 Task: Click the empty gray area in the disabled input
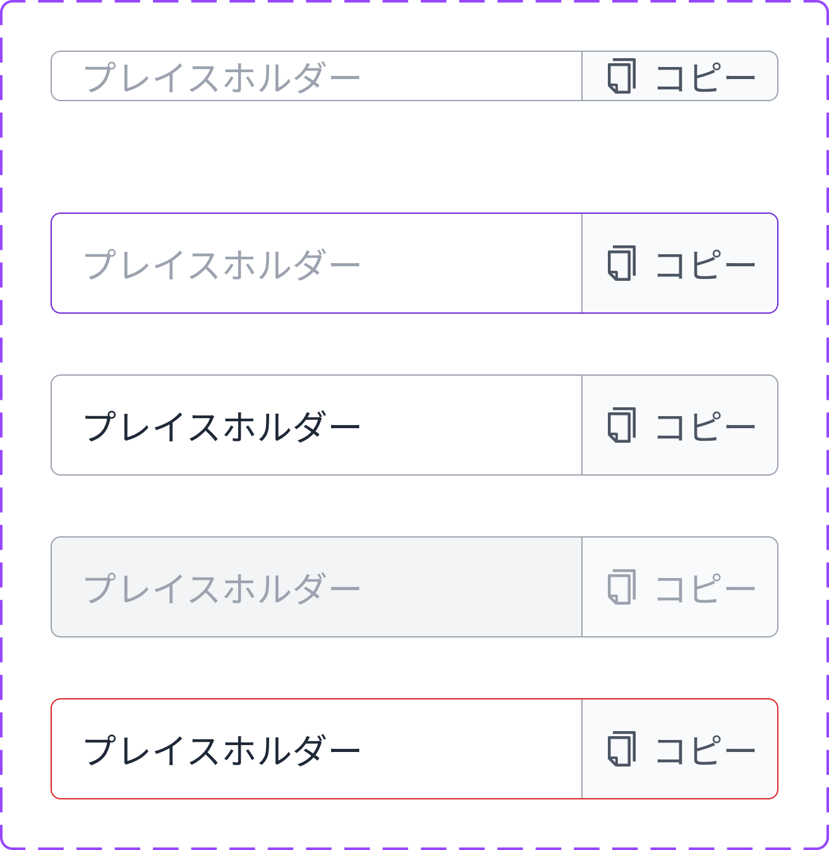471,588
